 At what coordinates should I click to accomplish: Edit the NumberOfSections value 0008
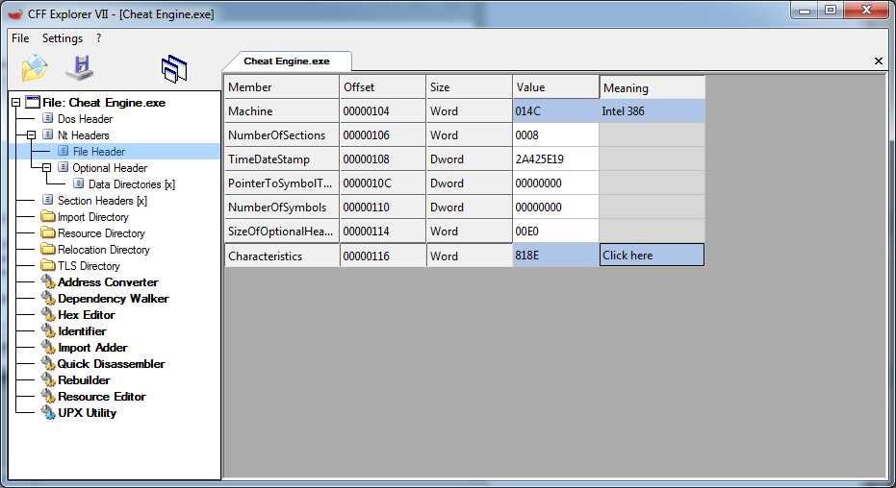pos(555,135)
